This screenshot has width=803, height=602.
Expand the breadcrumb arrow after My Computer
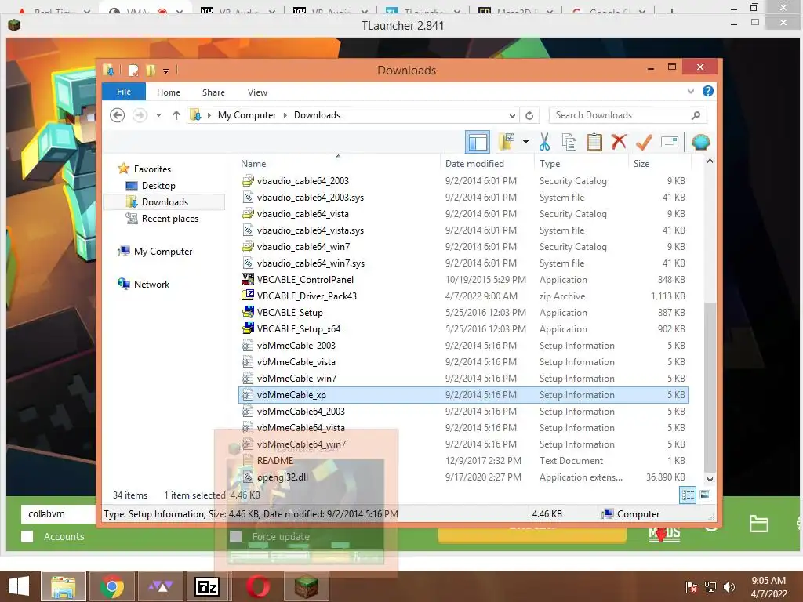coord(285,116)
